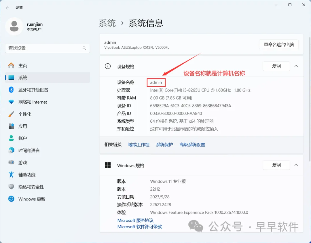Click the ruanjian 本地帐户 profile name
The height and width of the screenshot is (243, 311).
pos(35,26)
